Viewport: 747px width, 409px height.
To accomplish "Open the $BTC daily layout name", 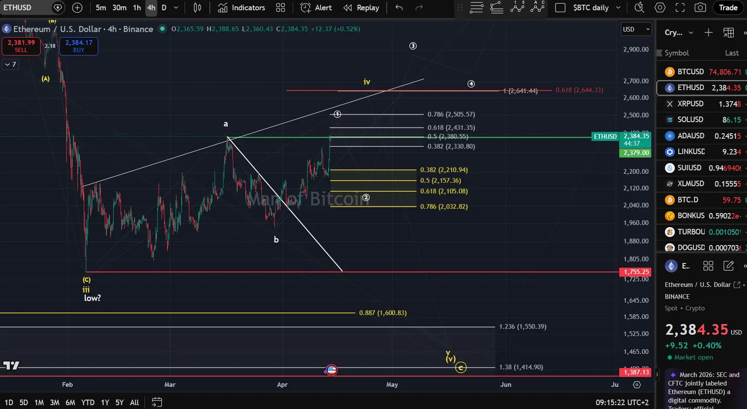I will pos(591,8).
